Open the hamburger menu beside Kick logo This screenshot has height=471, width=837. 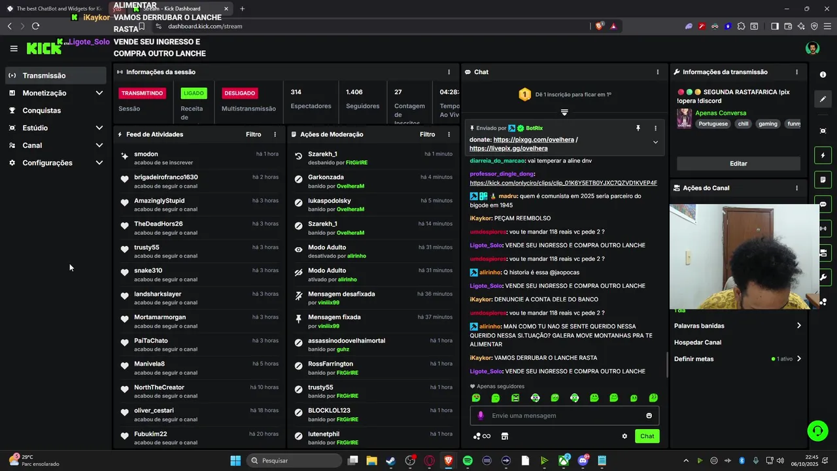[14, 48]
